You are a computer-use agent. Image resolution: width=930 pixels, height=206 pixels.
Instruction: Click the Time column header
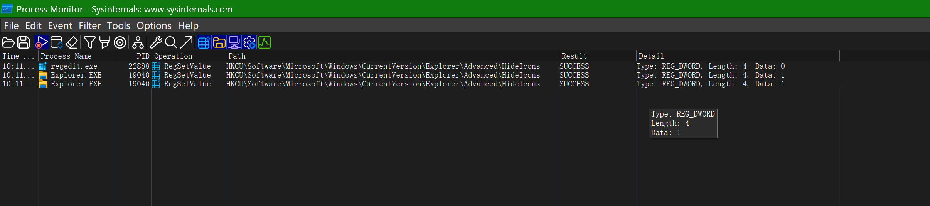[19, 56]
